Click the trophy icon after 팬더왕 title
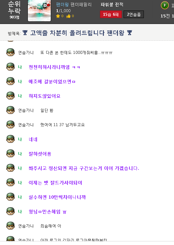 point(129,33)
